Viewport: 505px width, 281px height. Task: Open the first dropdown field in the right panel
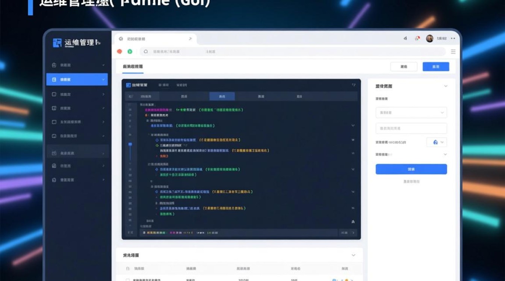coord(411,112)
